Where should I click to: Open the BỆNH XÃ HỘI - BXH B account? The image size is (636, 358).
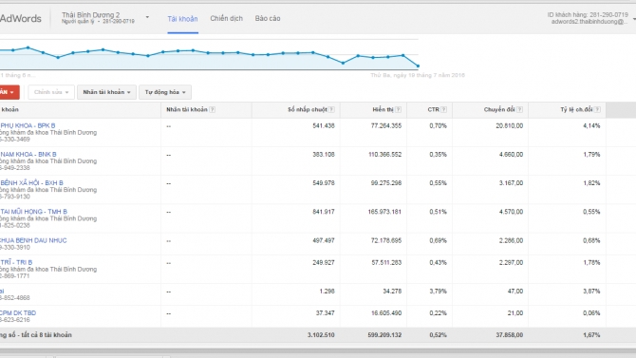pos(31,182)
